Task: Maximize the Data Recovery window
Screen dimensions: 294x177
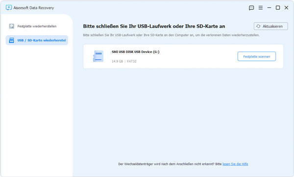Action: tap(278, 8)
